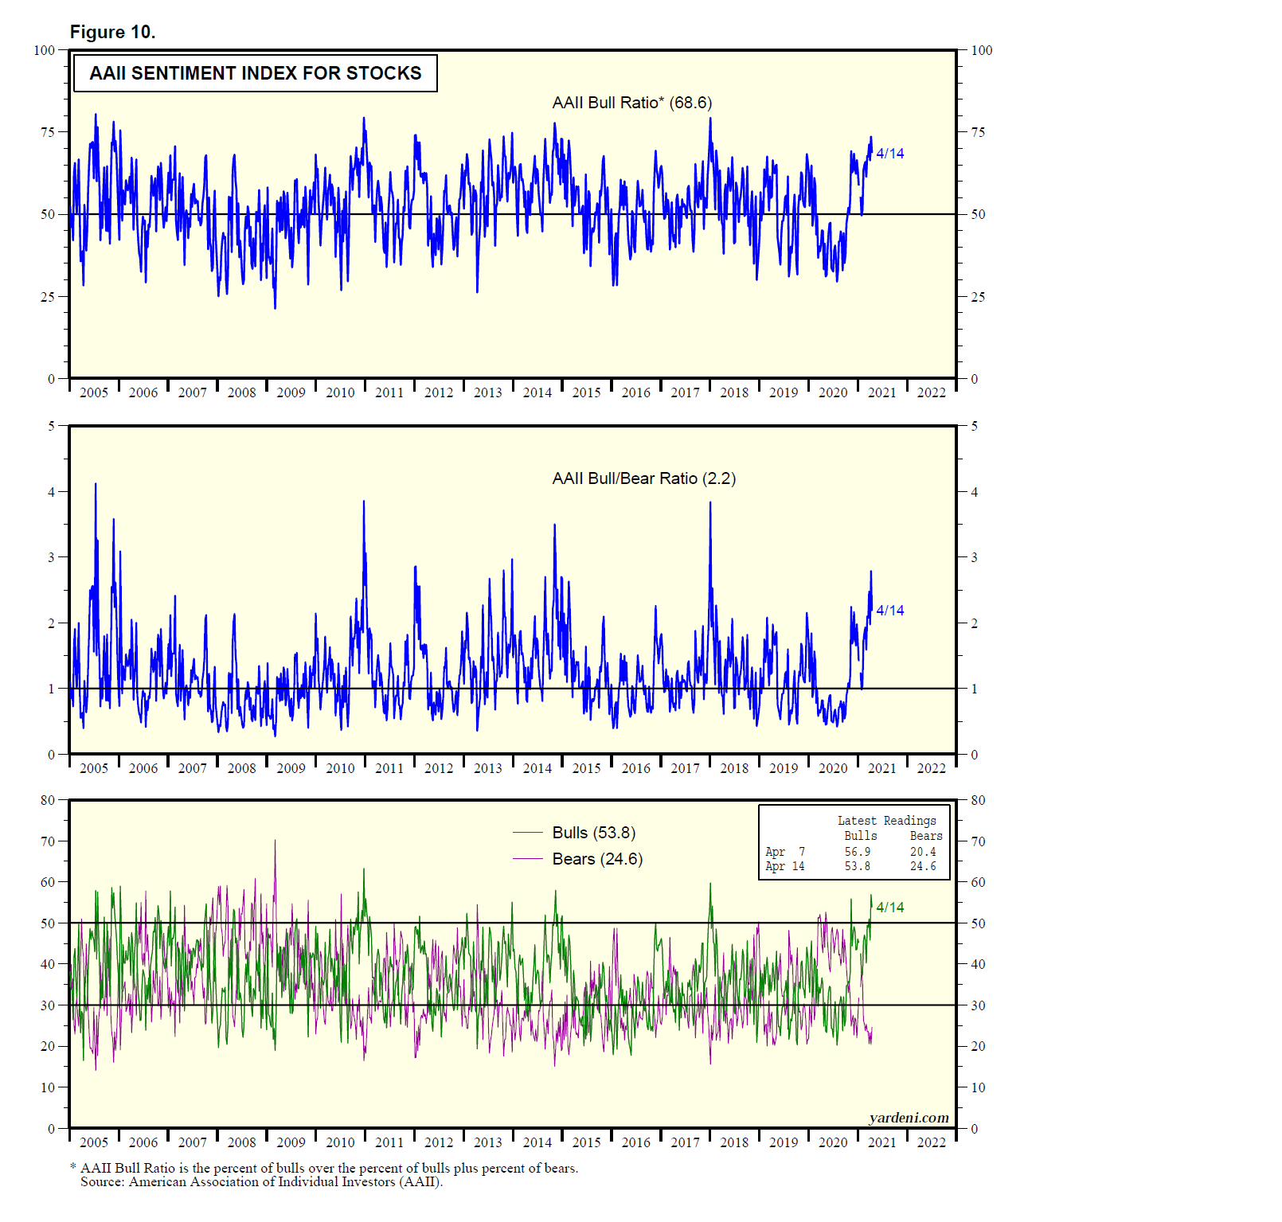Click the Source: American Association of Individual Investors line
The height and width of the screenshot is (1222, 1282).
(x=261, y=1182)
